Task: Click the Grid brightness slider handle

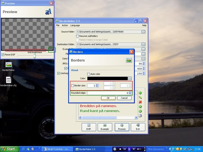Action: 35,56
